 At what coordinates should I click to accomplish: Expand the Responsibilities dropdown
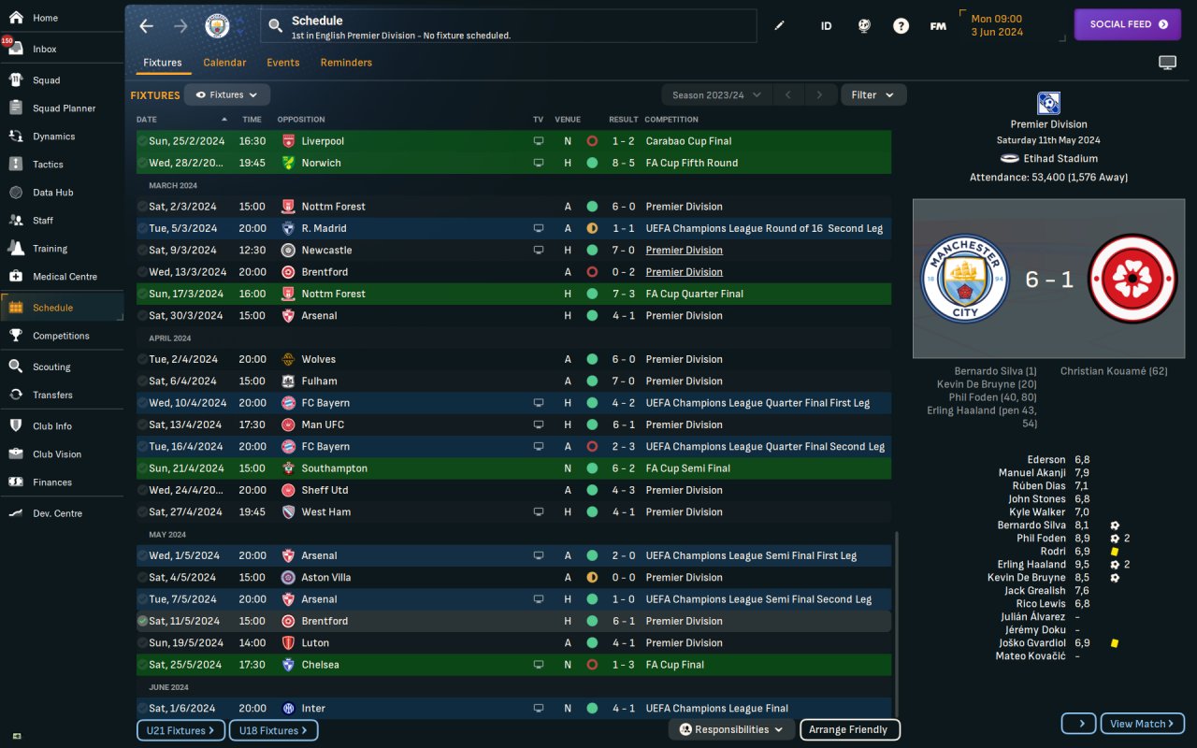click(731, 729)
